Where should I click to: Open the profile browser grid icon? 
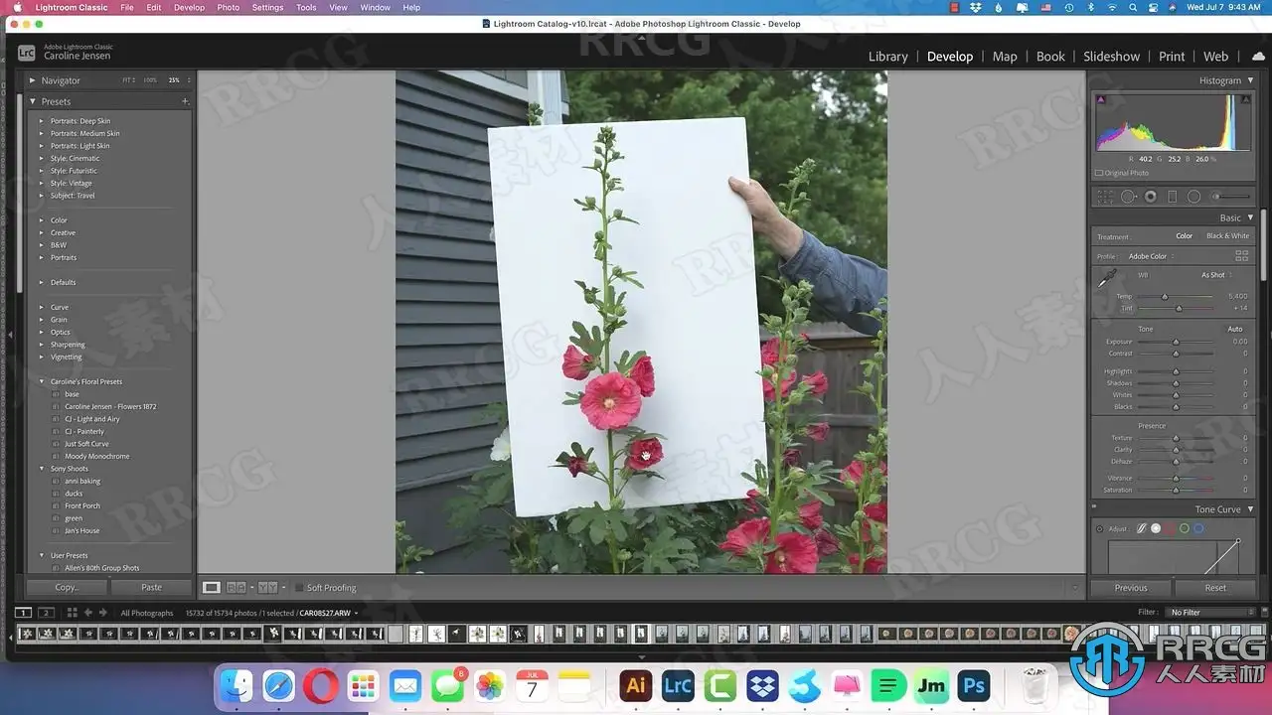(1241, 256)
